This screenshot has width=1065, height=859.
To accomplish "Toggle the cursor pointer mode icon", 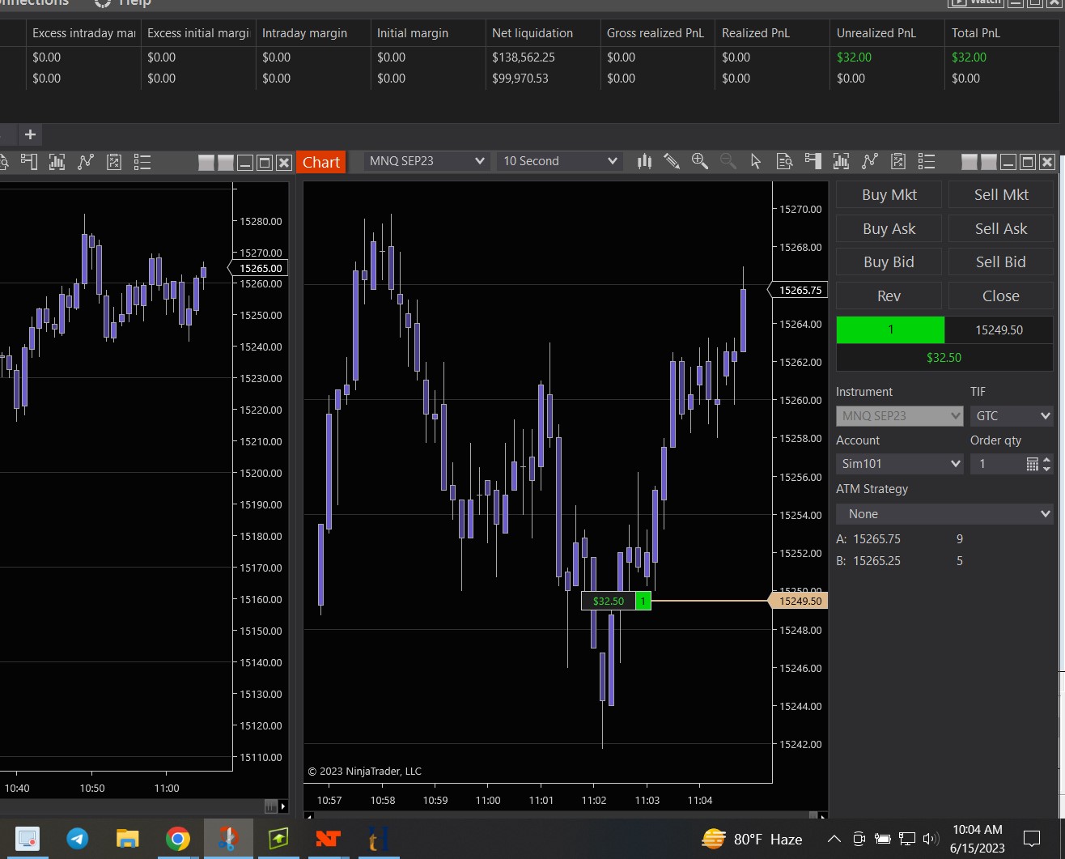I will tap(756, 161).
